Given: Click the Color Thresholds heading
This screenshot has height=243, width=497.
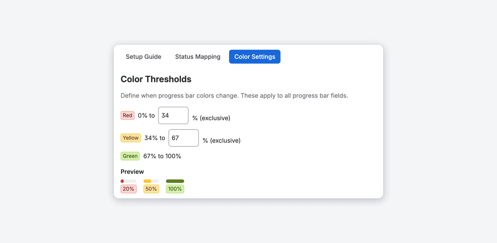Looking at the screenshot, I should [156, 79].
